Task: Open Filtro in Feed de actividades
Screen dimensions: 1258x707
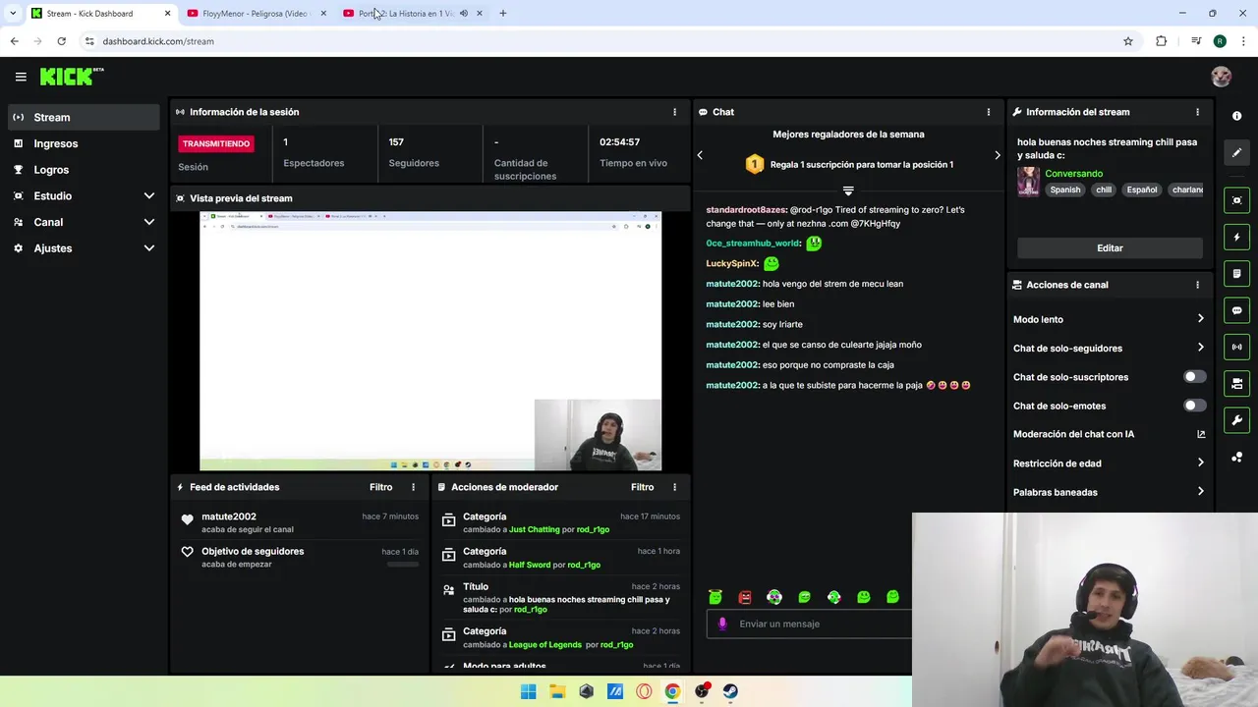Action: click(380, 487)
